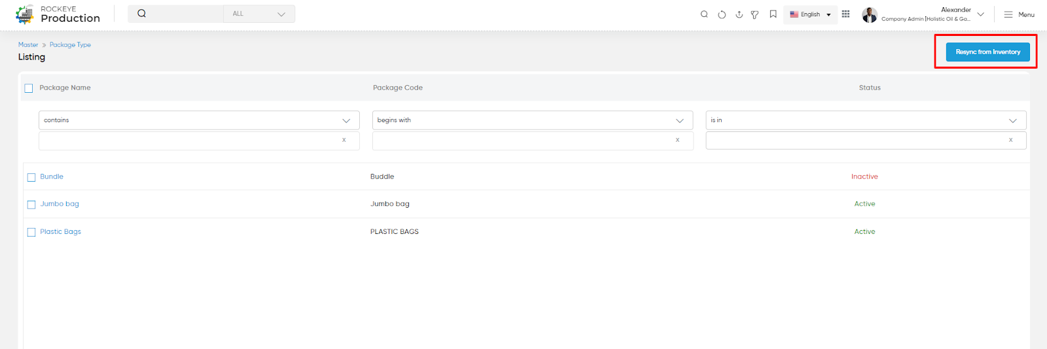This screenshot has width=1047, height=349.
Task: Check the Bundle row checkbox
Action: pyautogui.click(x=31, y=177)
